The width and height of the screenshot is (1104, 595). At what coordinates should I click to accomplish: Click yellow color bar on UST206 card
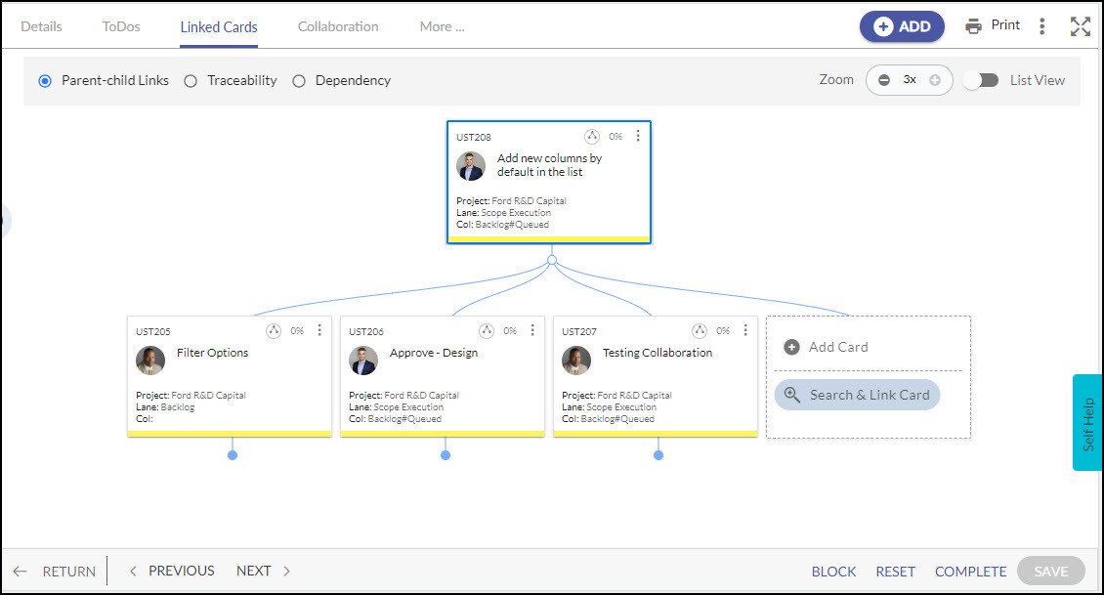click(x=443, y=433)
